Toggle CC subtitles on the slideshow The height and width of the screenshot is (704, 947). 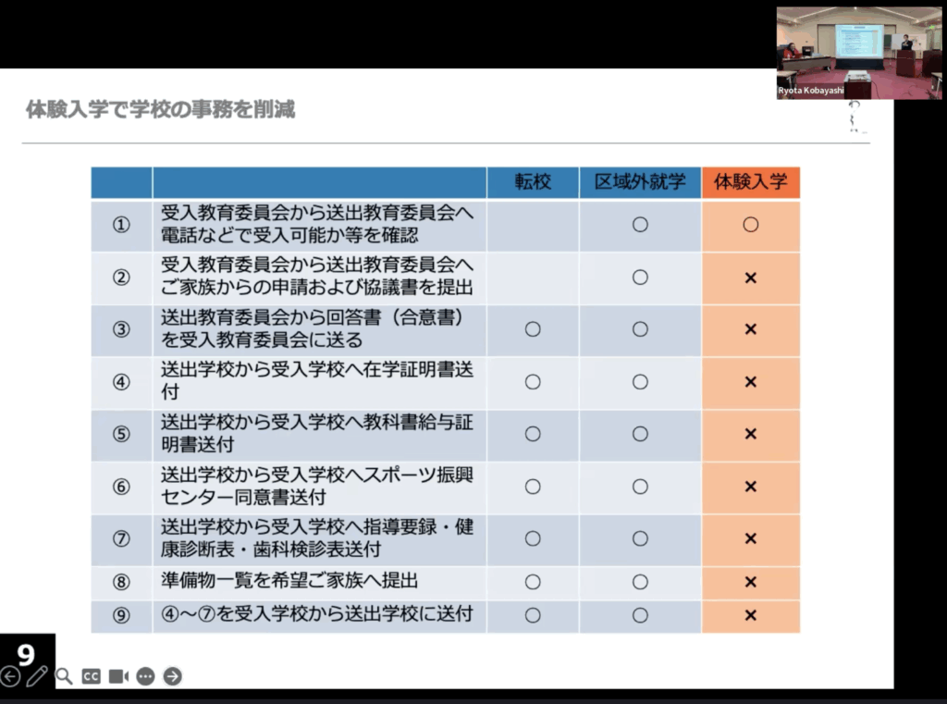click(91, 676)
